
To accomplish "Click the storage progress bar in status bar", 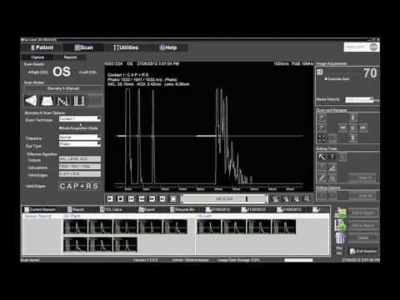I will point(298,260).
